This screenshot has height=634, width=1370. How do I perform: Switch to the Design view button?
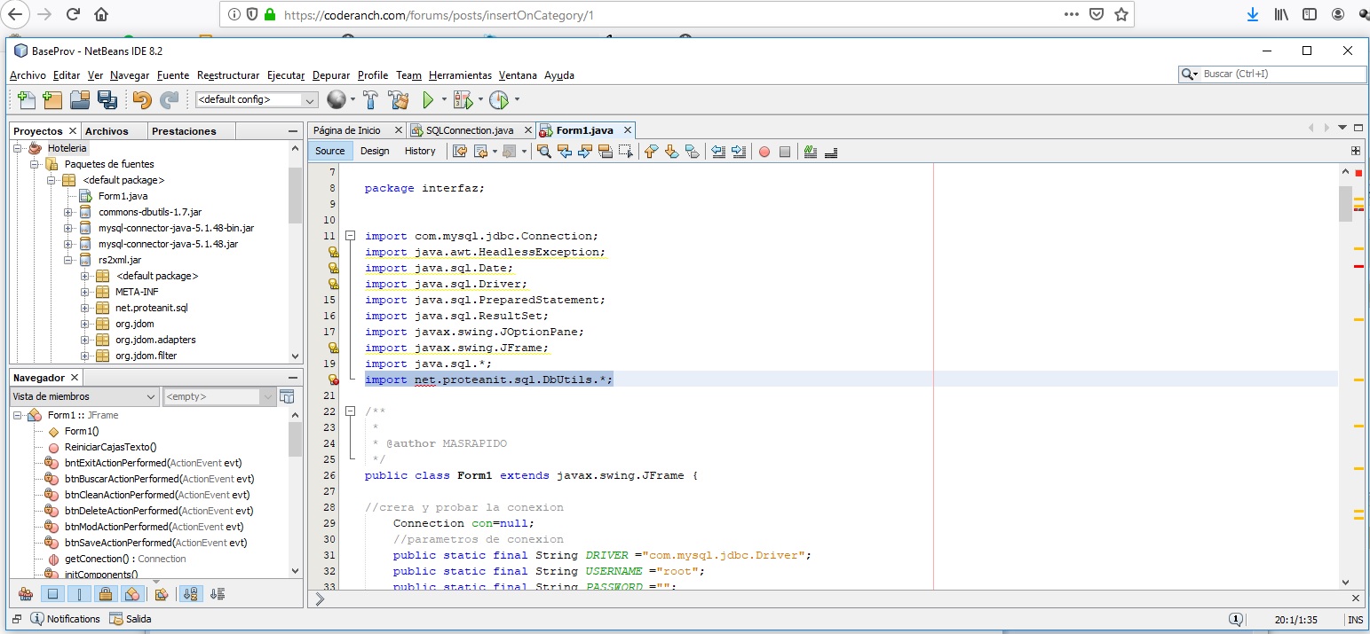(x=375, y=151)
